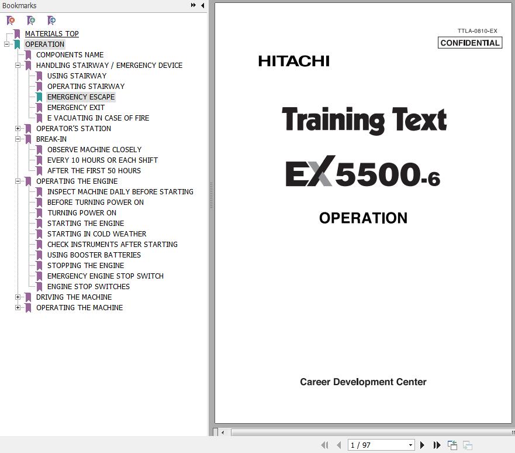The width and height of the screenshot is (515, 453).
Task: Select DRIVING THE MACHINE bookmark
Action: pos(74,297)
